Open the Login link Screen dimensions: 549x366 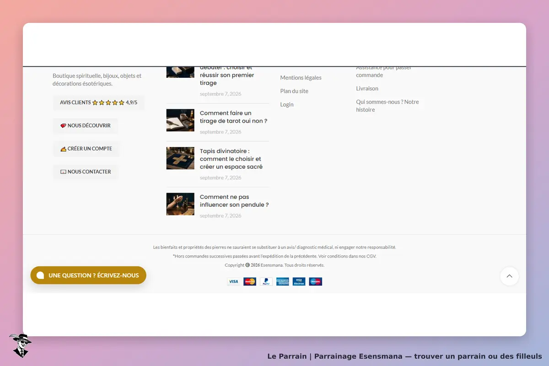coord(287,105)
